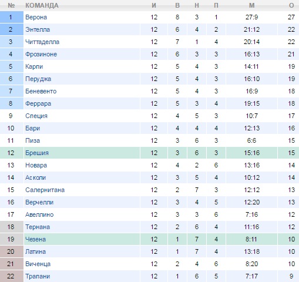The image size is (299, 282).
Task: Click the КОМАНДА column header
Action: (x=42, y=5)
